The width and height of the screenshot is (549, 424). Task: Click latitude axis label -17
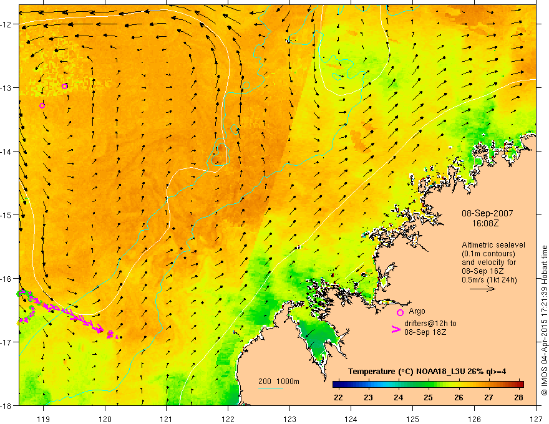coord(6,342)
